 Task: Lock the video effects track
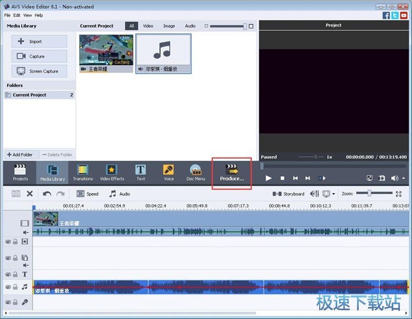pos(15,242)
